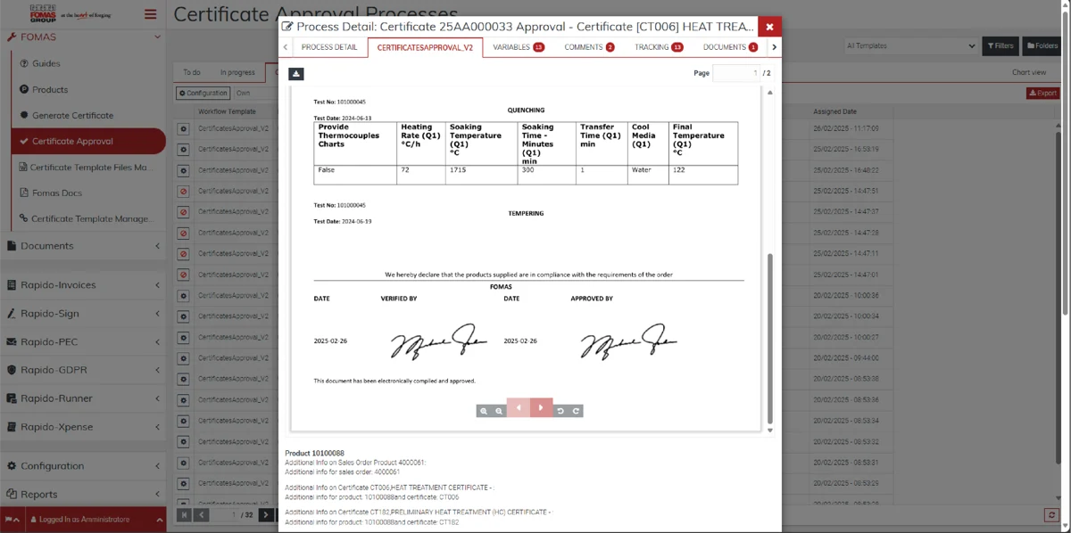
Task: Click the scroll up arrow in viewer
Action: click(770, 93)
